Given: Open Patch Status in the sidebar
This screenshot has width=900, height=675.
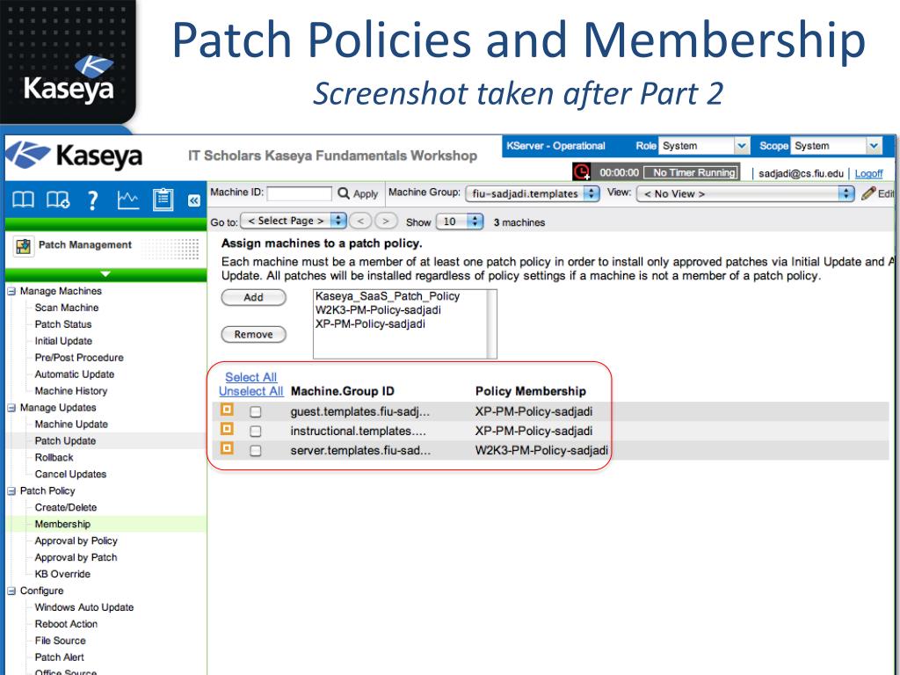Looking at the screenshot, I should coord(63,324).
